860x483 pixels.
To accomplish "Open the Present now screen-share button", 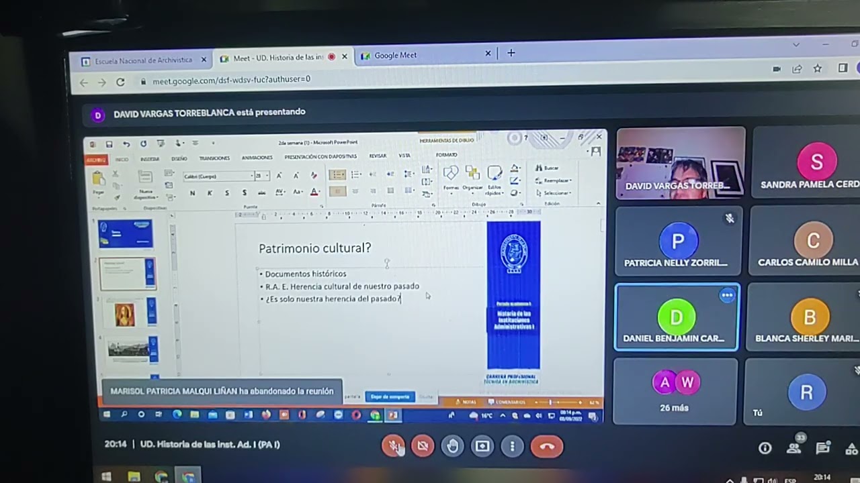I will tap(482, 446).
